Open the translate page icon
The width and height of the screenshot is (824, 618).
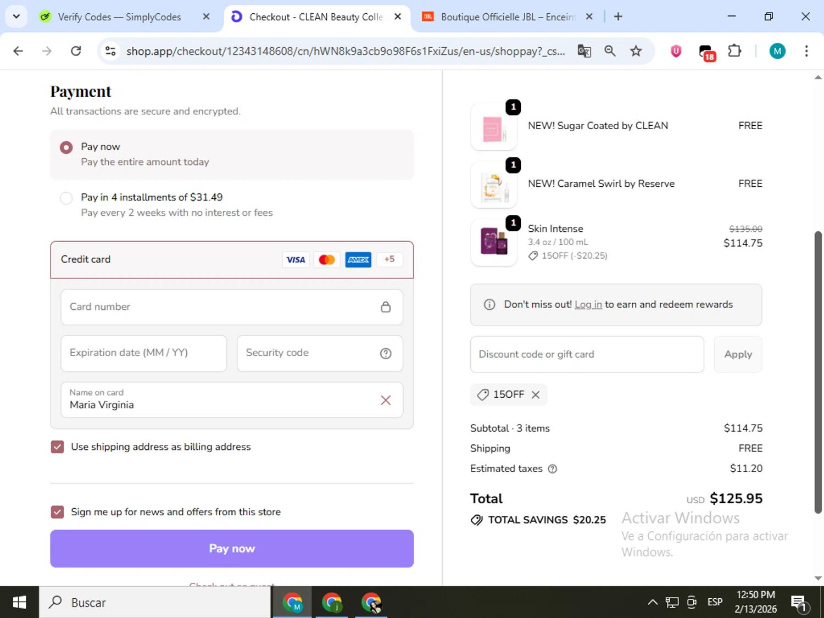584,51
